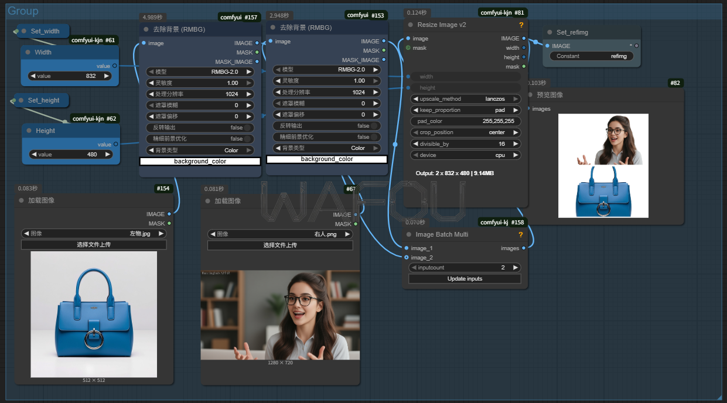Click the blue handbag image in 加载图像 node
The height and width of the screenshot is (403, 727).
coord(94,315)
